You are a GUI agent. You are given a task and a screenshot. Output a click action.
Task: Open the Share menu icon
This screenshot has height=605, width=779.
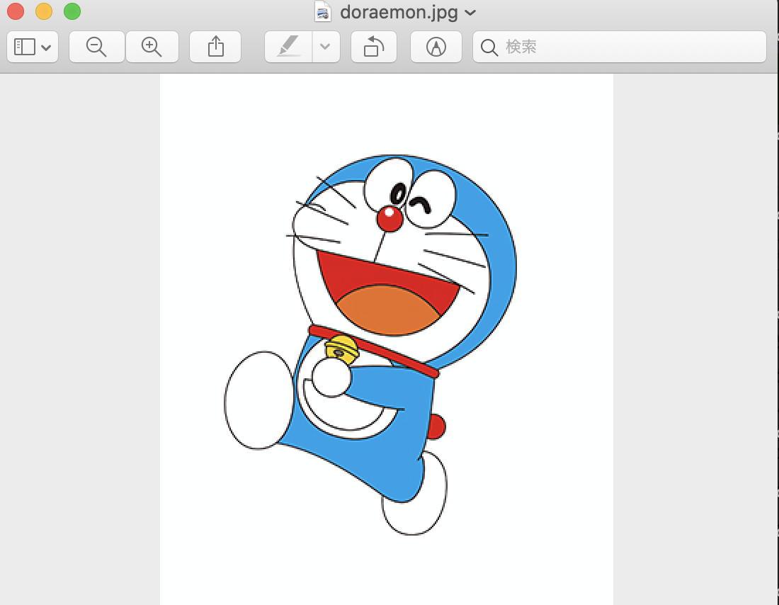(x=215, y=47)
